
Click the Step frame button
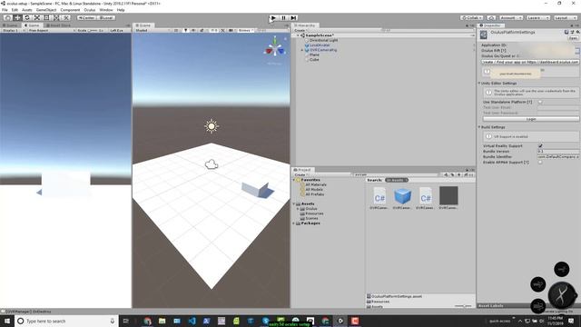click(293, 18)
